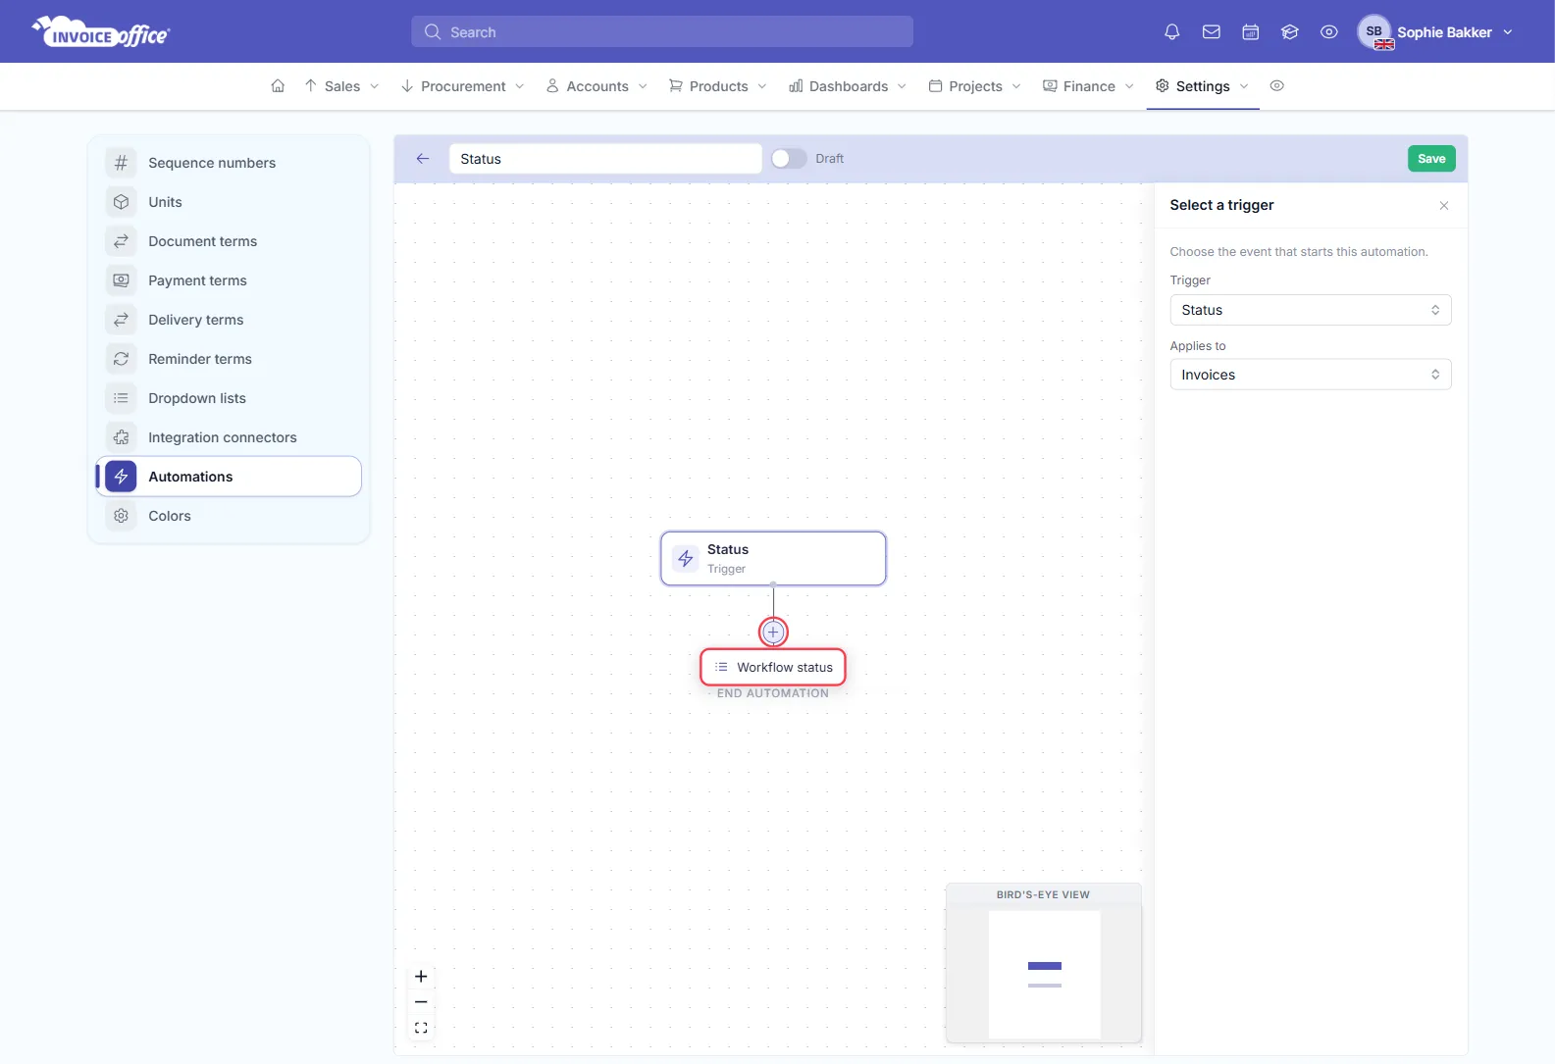This screenshot has height=1064, width=1555.
Task: Open the Trigger dropdown
Action: [1311, 310]
